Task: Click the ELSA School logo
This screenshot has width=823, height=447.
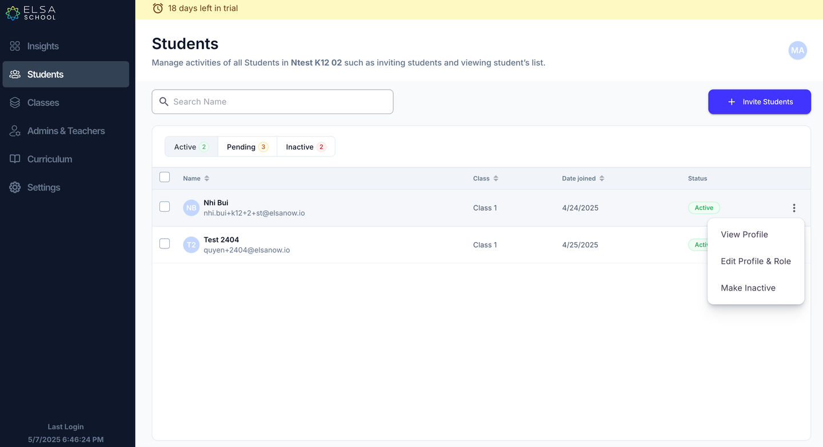Action: 31,13
